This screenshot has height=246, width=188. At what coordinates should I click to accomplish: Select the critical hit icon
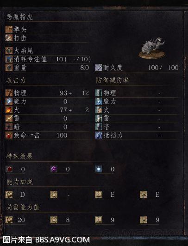click(x=9, y=135)
